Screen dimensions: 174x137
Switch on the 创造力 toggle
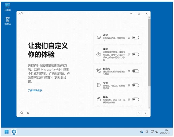(x=135, y=71)
